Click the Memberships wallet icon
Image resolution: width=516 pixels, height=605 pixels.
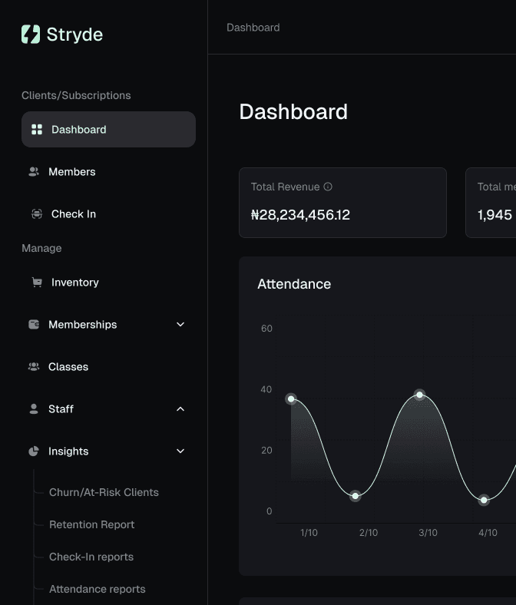coord(34,325)
